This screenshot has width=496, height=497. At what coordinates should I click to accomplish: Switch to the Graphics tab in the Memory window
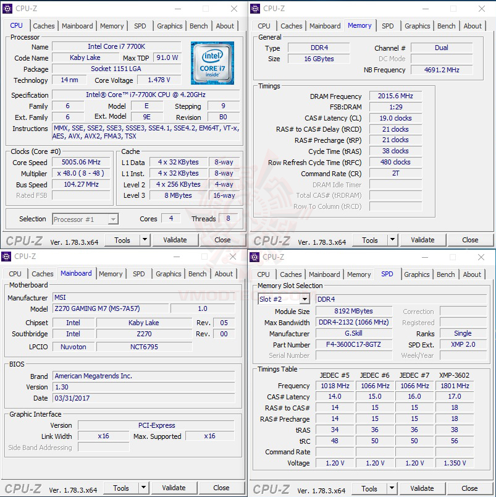click(x=417, y=26)
